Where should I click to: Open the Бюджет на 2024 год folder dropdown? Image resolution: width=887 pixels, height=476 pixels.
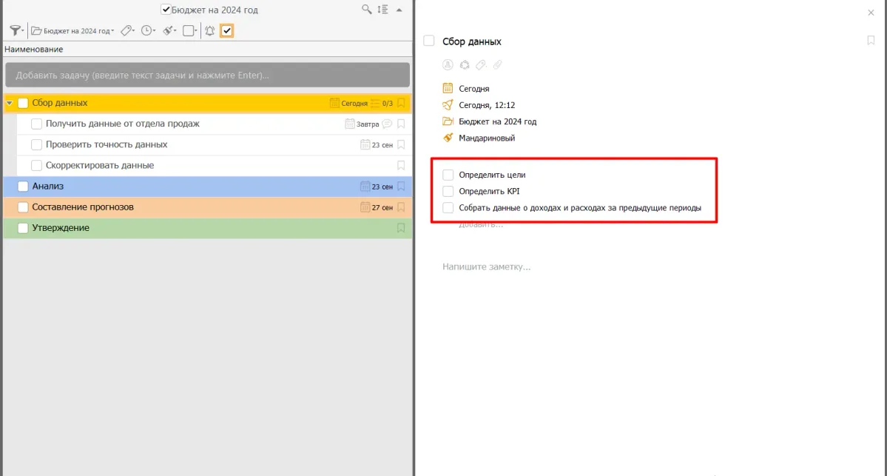[x=72, y=31]
